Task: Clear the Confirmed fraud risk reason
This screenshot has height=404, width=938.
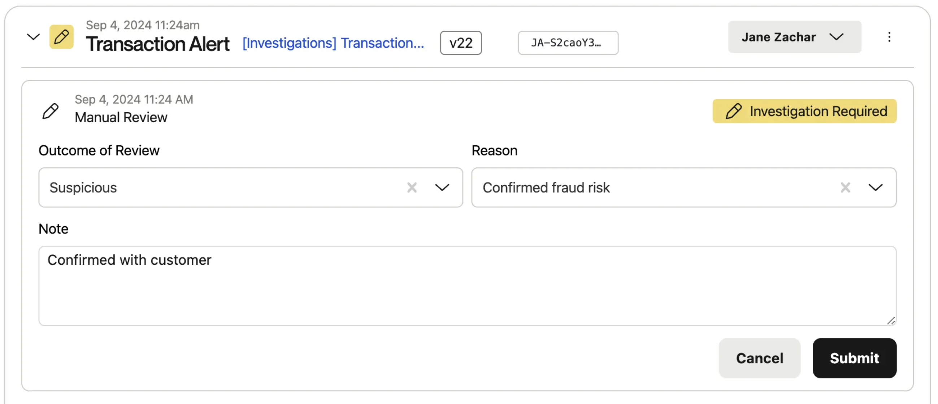Action: click(845, 188)
